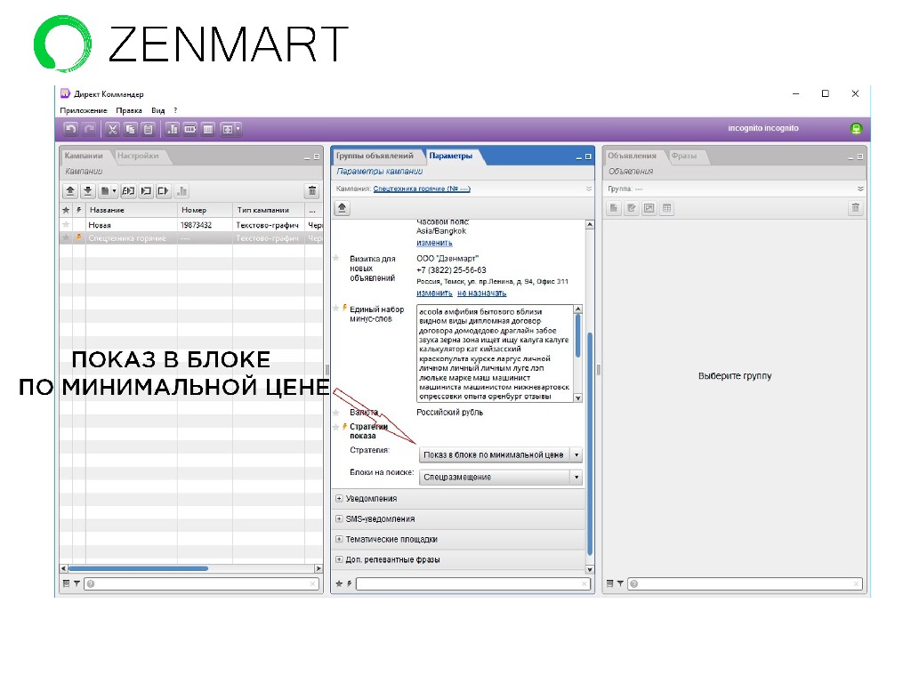Click the parameters panel vertical scrollbar

pyautogui.click(x=590, y=443)
